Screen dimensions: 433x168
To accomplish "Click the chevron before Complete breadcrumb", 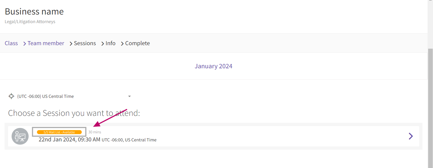I will (x=122, y=44).
